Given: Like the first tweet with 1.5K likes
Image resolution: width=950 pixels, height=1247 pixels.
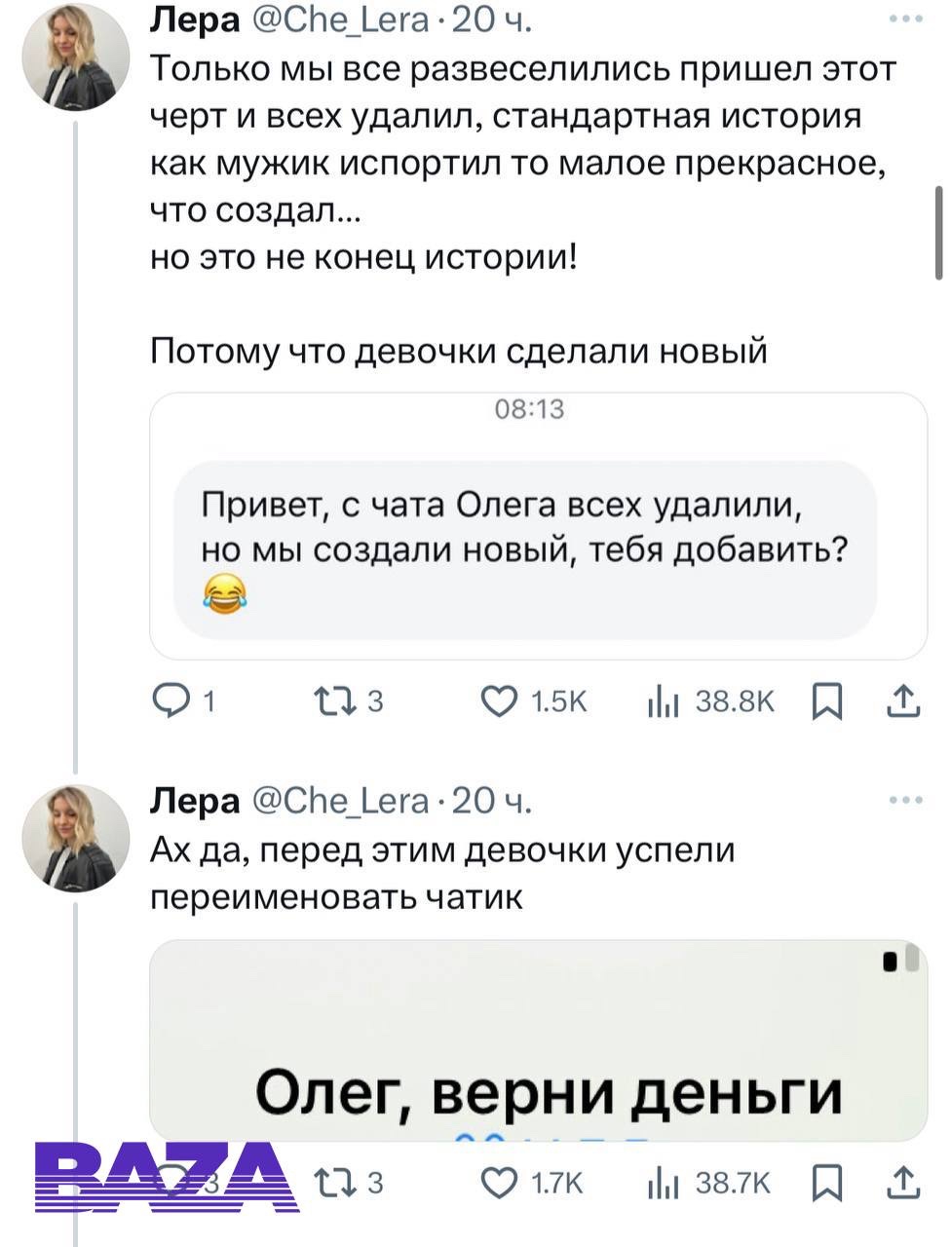Looking at the screenshot, I should (x=501, y=700).
